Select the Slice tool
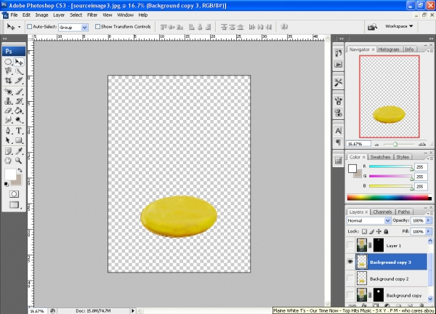Image resolution: width=436 pixels, height=314 pixels. coord(19,81)
